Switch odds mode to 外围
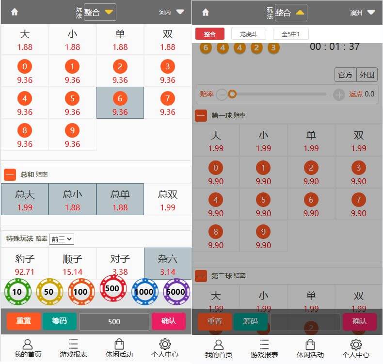383x364 pixels. coord(367,75)
